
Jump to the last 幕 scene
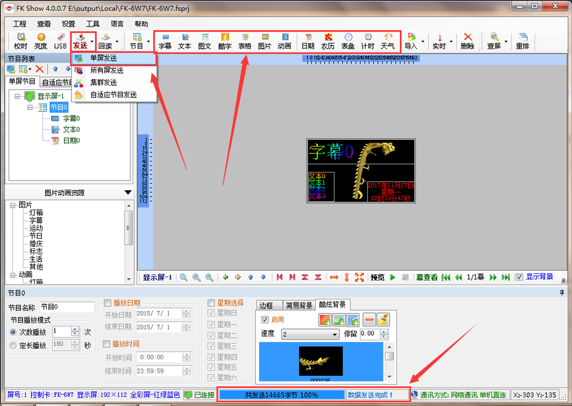point(505,277)
